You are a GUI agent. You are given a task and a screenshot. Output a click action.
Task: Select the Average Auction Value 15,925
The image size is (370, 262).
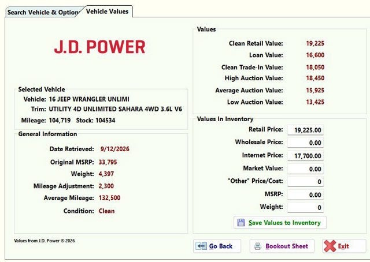pyautogui.click(x=315, y=91)
